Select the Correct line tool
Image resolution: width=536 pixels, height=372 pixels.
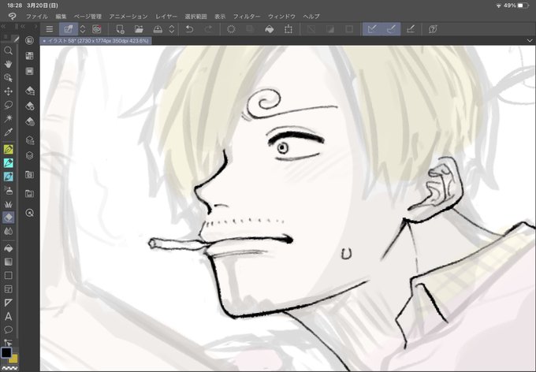8,342
